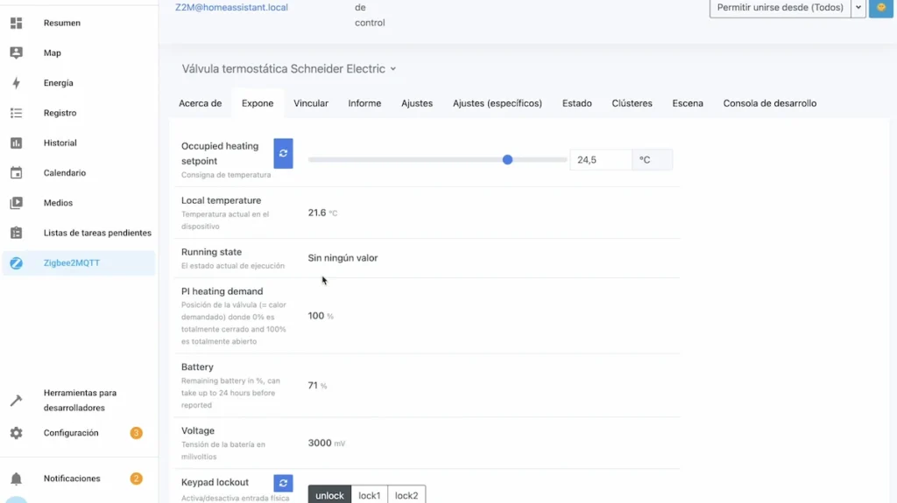Select the lock2 keypad option
The height and width of the screenshot is (503, 897).
point(406,495)
